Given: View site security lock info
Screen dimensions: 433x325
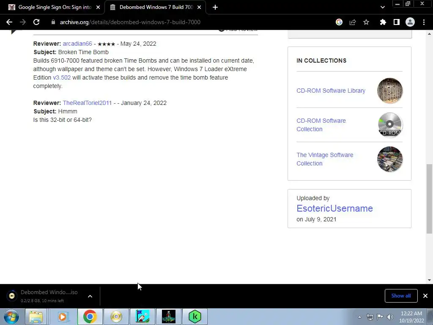Looking at the screenshot, I should point(53,22).
